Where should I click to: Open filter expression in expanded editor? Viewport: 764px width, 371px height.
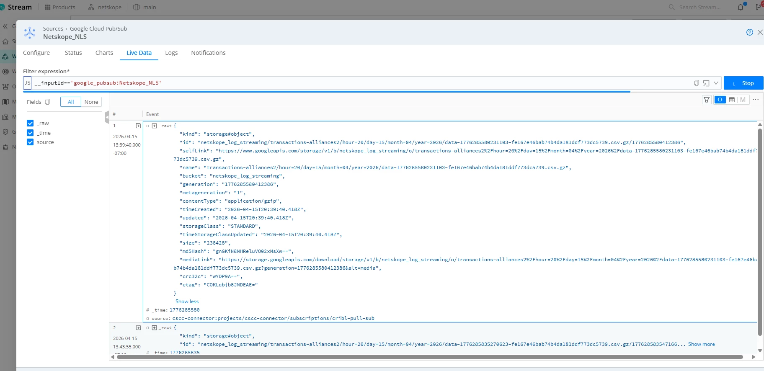tap(706, 83)
